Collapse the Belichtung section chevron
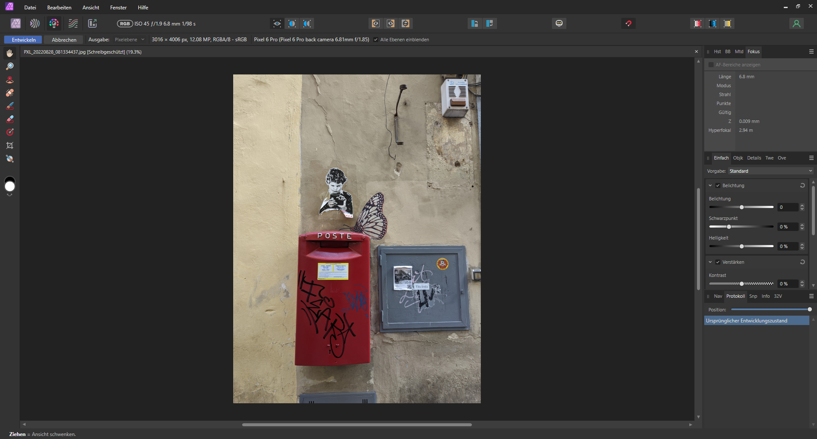The height and width of the screenshot is (439, 817). click(710, 185)
